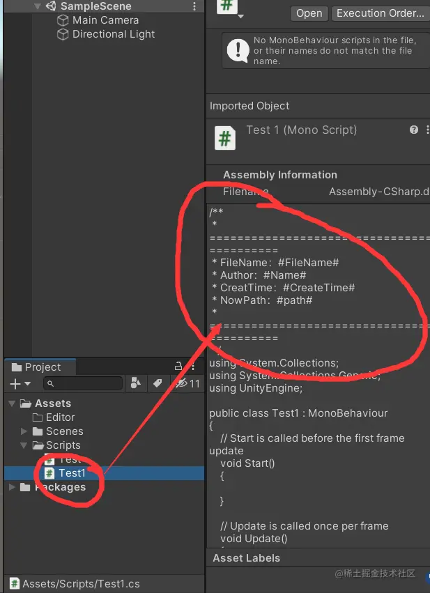Select the Packages folder
The image size is (430, 593).
[60, 487]
